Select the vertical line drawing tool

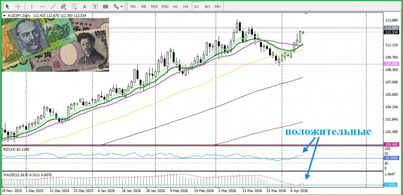click(x=31, y=7)
